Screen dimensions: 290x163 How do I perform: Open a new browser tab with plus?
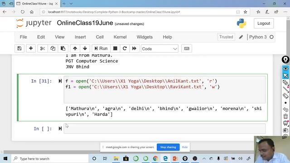coord(64,4)
